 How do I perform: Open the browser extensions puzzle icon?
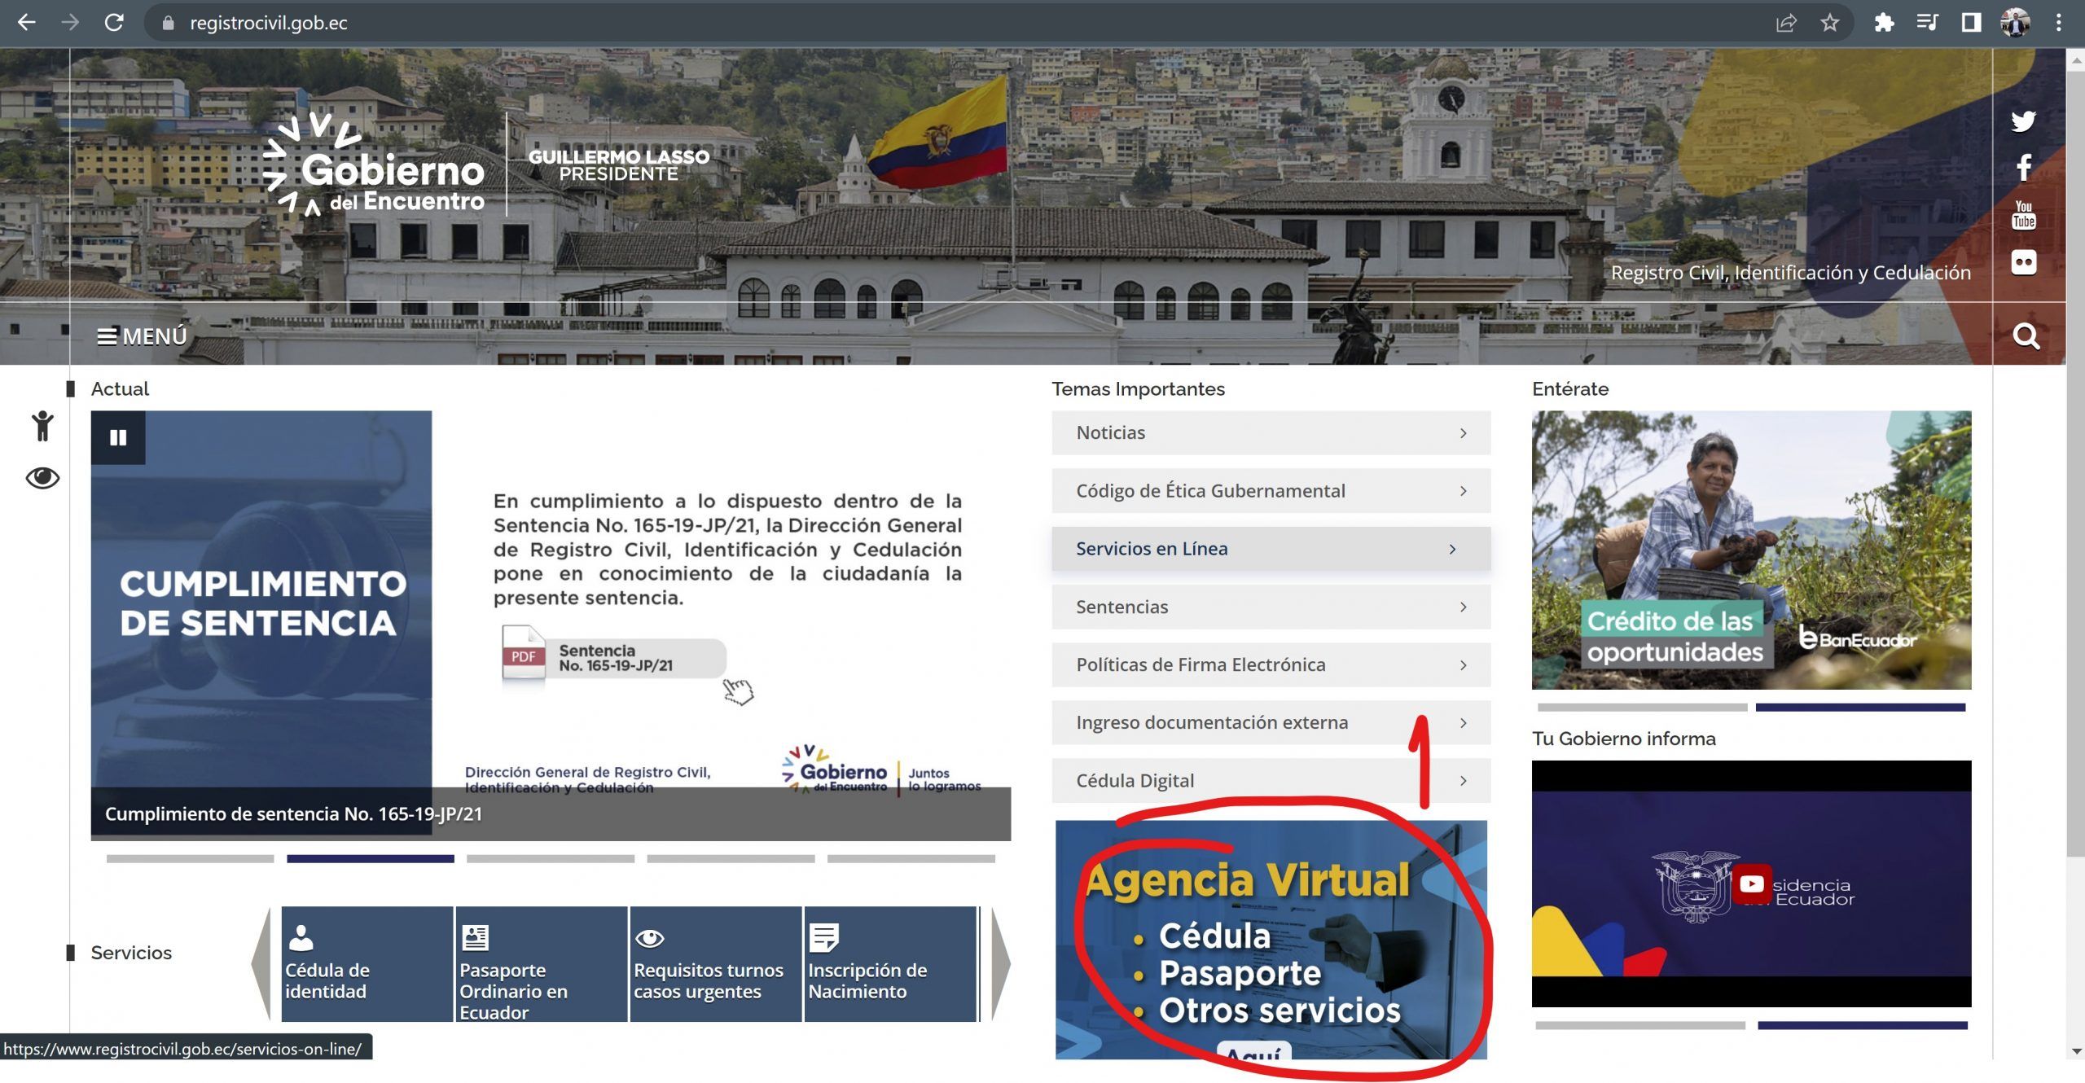click(x=1884, y=23)
